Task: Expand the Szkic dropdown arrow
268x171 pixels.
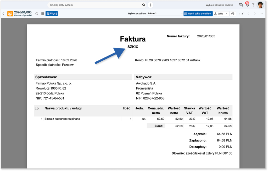Action: click(x=226, y=14)
